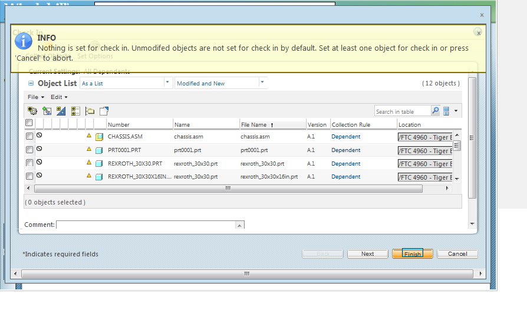Click the table horizontal scrollbar thumb
Screen dimensions: 527x310
[x=228, y=189]
